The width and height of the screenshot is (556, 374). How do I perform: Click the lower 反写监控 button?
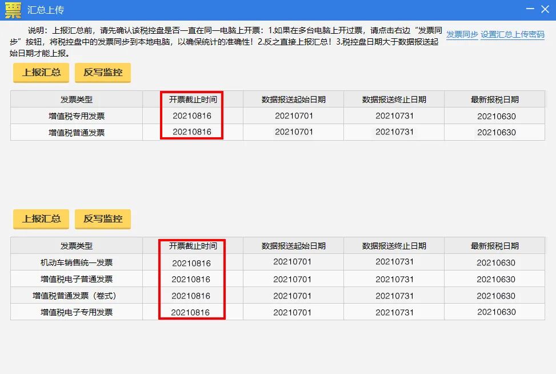click(102, 218)
